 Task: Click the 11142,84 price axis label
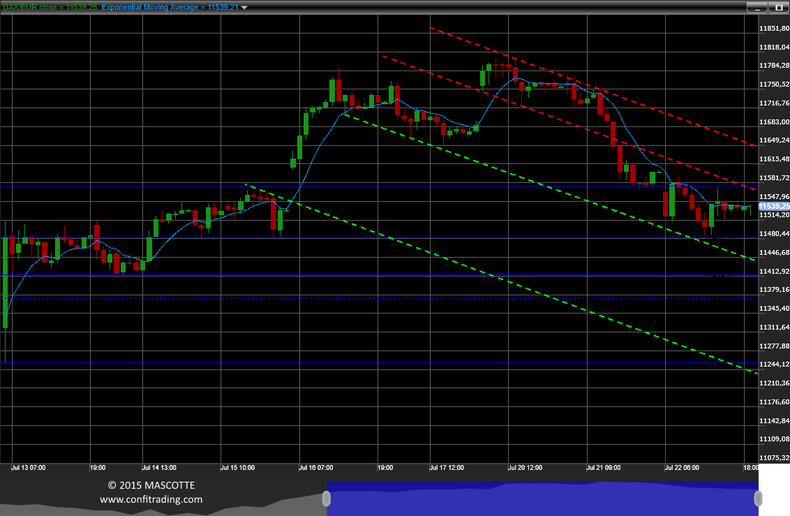tap(774, 421)
